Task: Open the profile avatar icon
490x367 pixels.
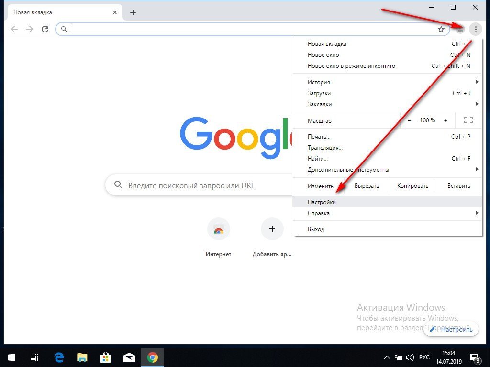Action: [x=460, y=29]
